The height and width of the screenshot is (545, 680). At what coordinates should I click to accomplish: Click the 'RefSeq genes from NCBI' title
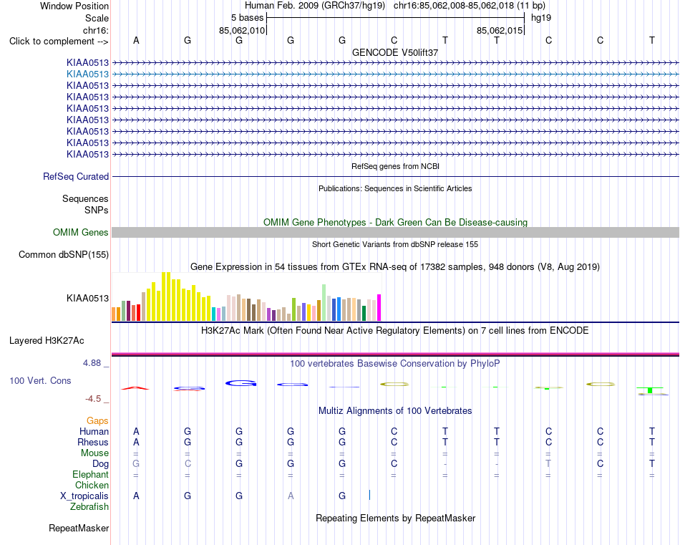coord(395,166)
